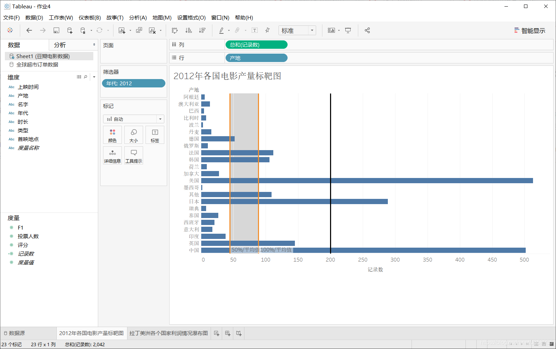Screen dimensions: 556x349
Task: Sort ascending with the toolbar icon
Action: tap(188, 30)
